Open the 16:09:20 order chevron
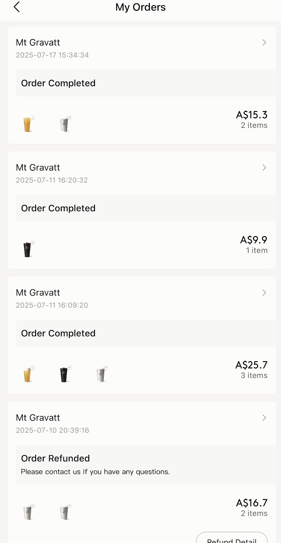The height and width of the screenshot is (543, 281). coord(264,293)
